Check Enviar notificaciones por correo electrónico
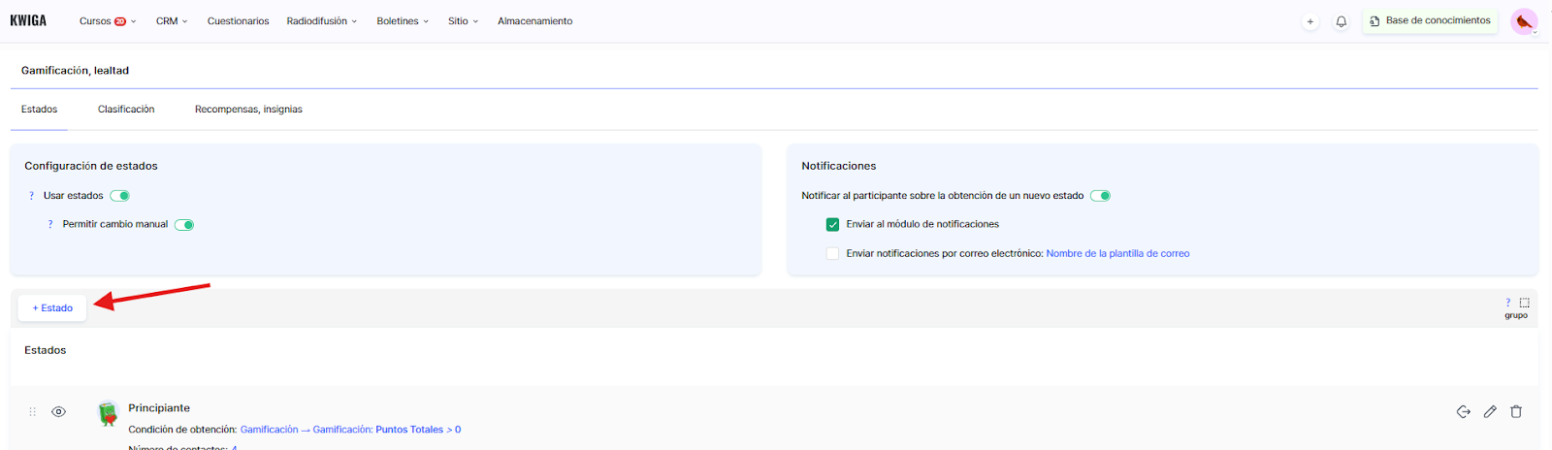Screen dimensions: 1552x450 click(x=832, y=253)
